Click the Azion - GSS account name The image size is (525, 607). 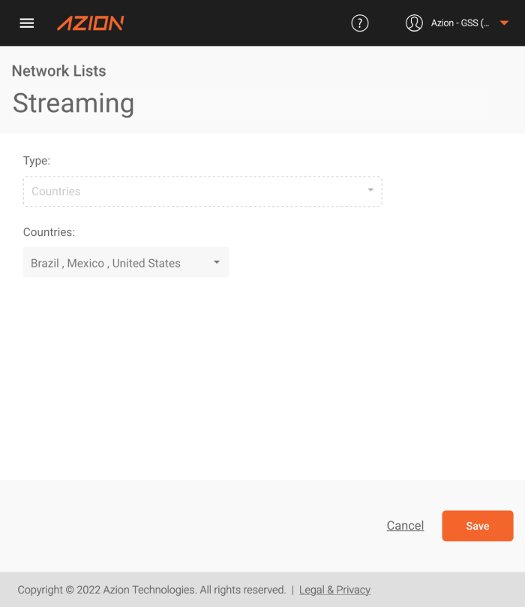point(460,23)
